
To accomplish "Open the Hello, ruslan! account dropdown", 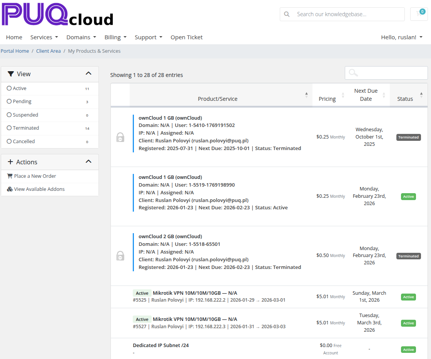I will click(401, 37).
